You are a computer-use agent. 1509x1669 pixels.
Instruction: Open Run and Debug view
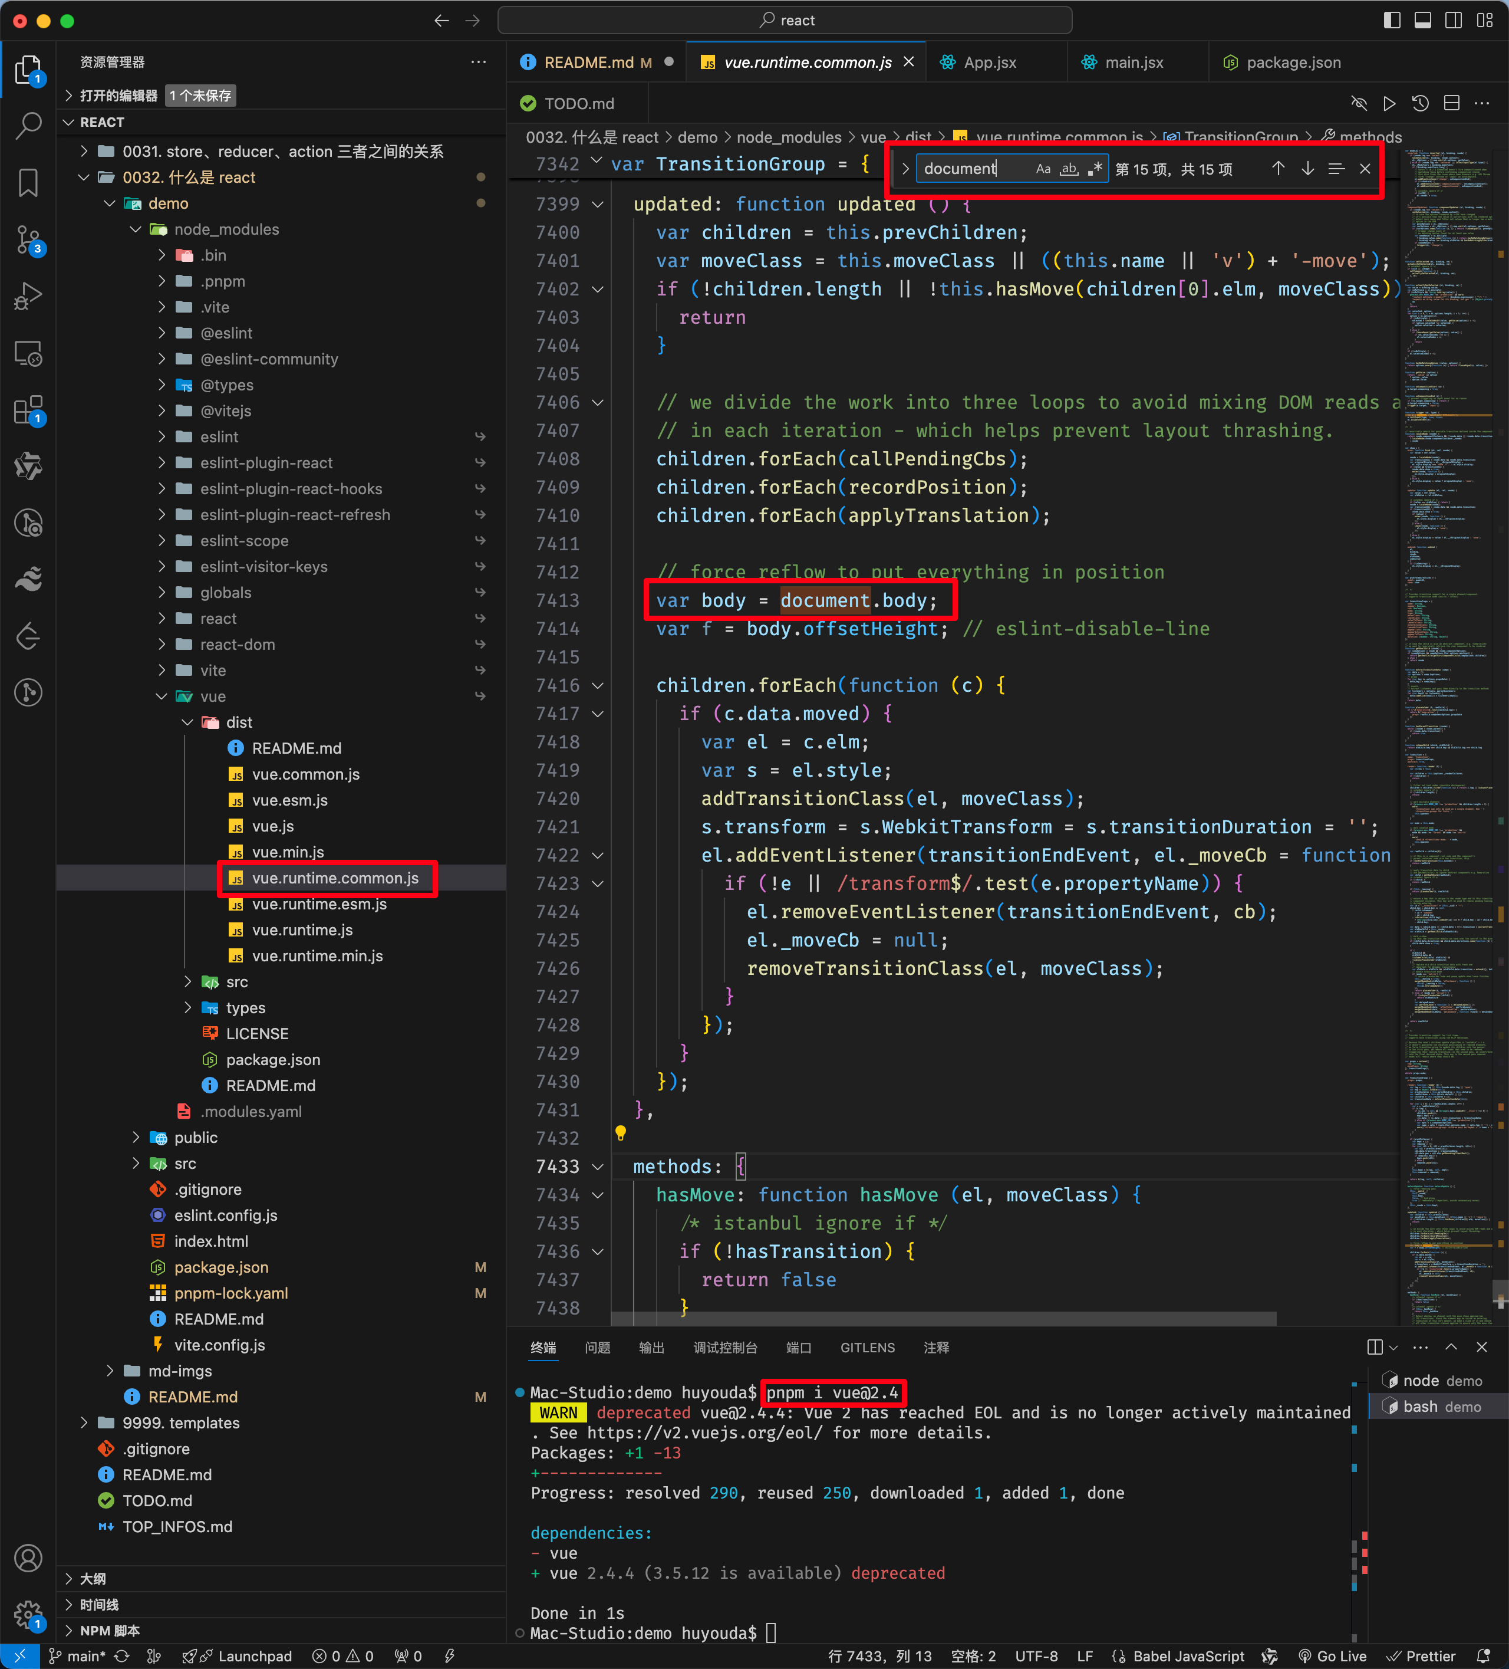click(28, 297)
